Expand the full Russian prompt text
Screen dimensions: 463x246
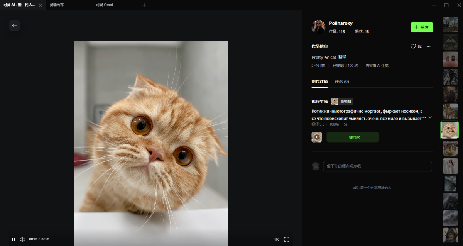point(430,117)
